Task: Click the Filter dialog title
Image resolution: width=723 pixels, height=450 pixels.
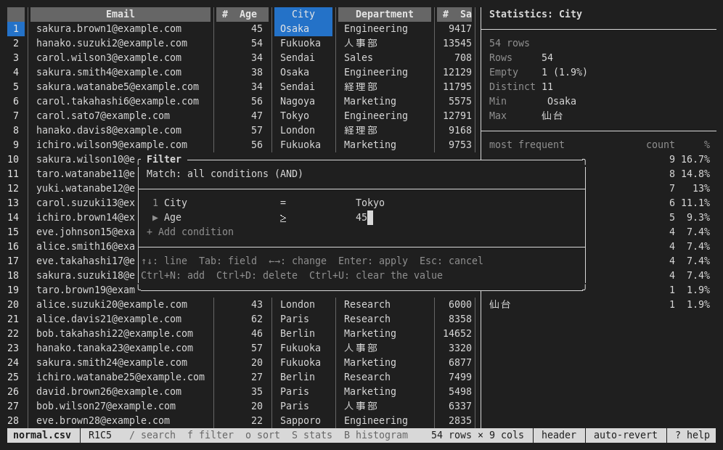Action: [x=163, y=159]
